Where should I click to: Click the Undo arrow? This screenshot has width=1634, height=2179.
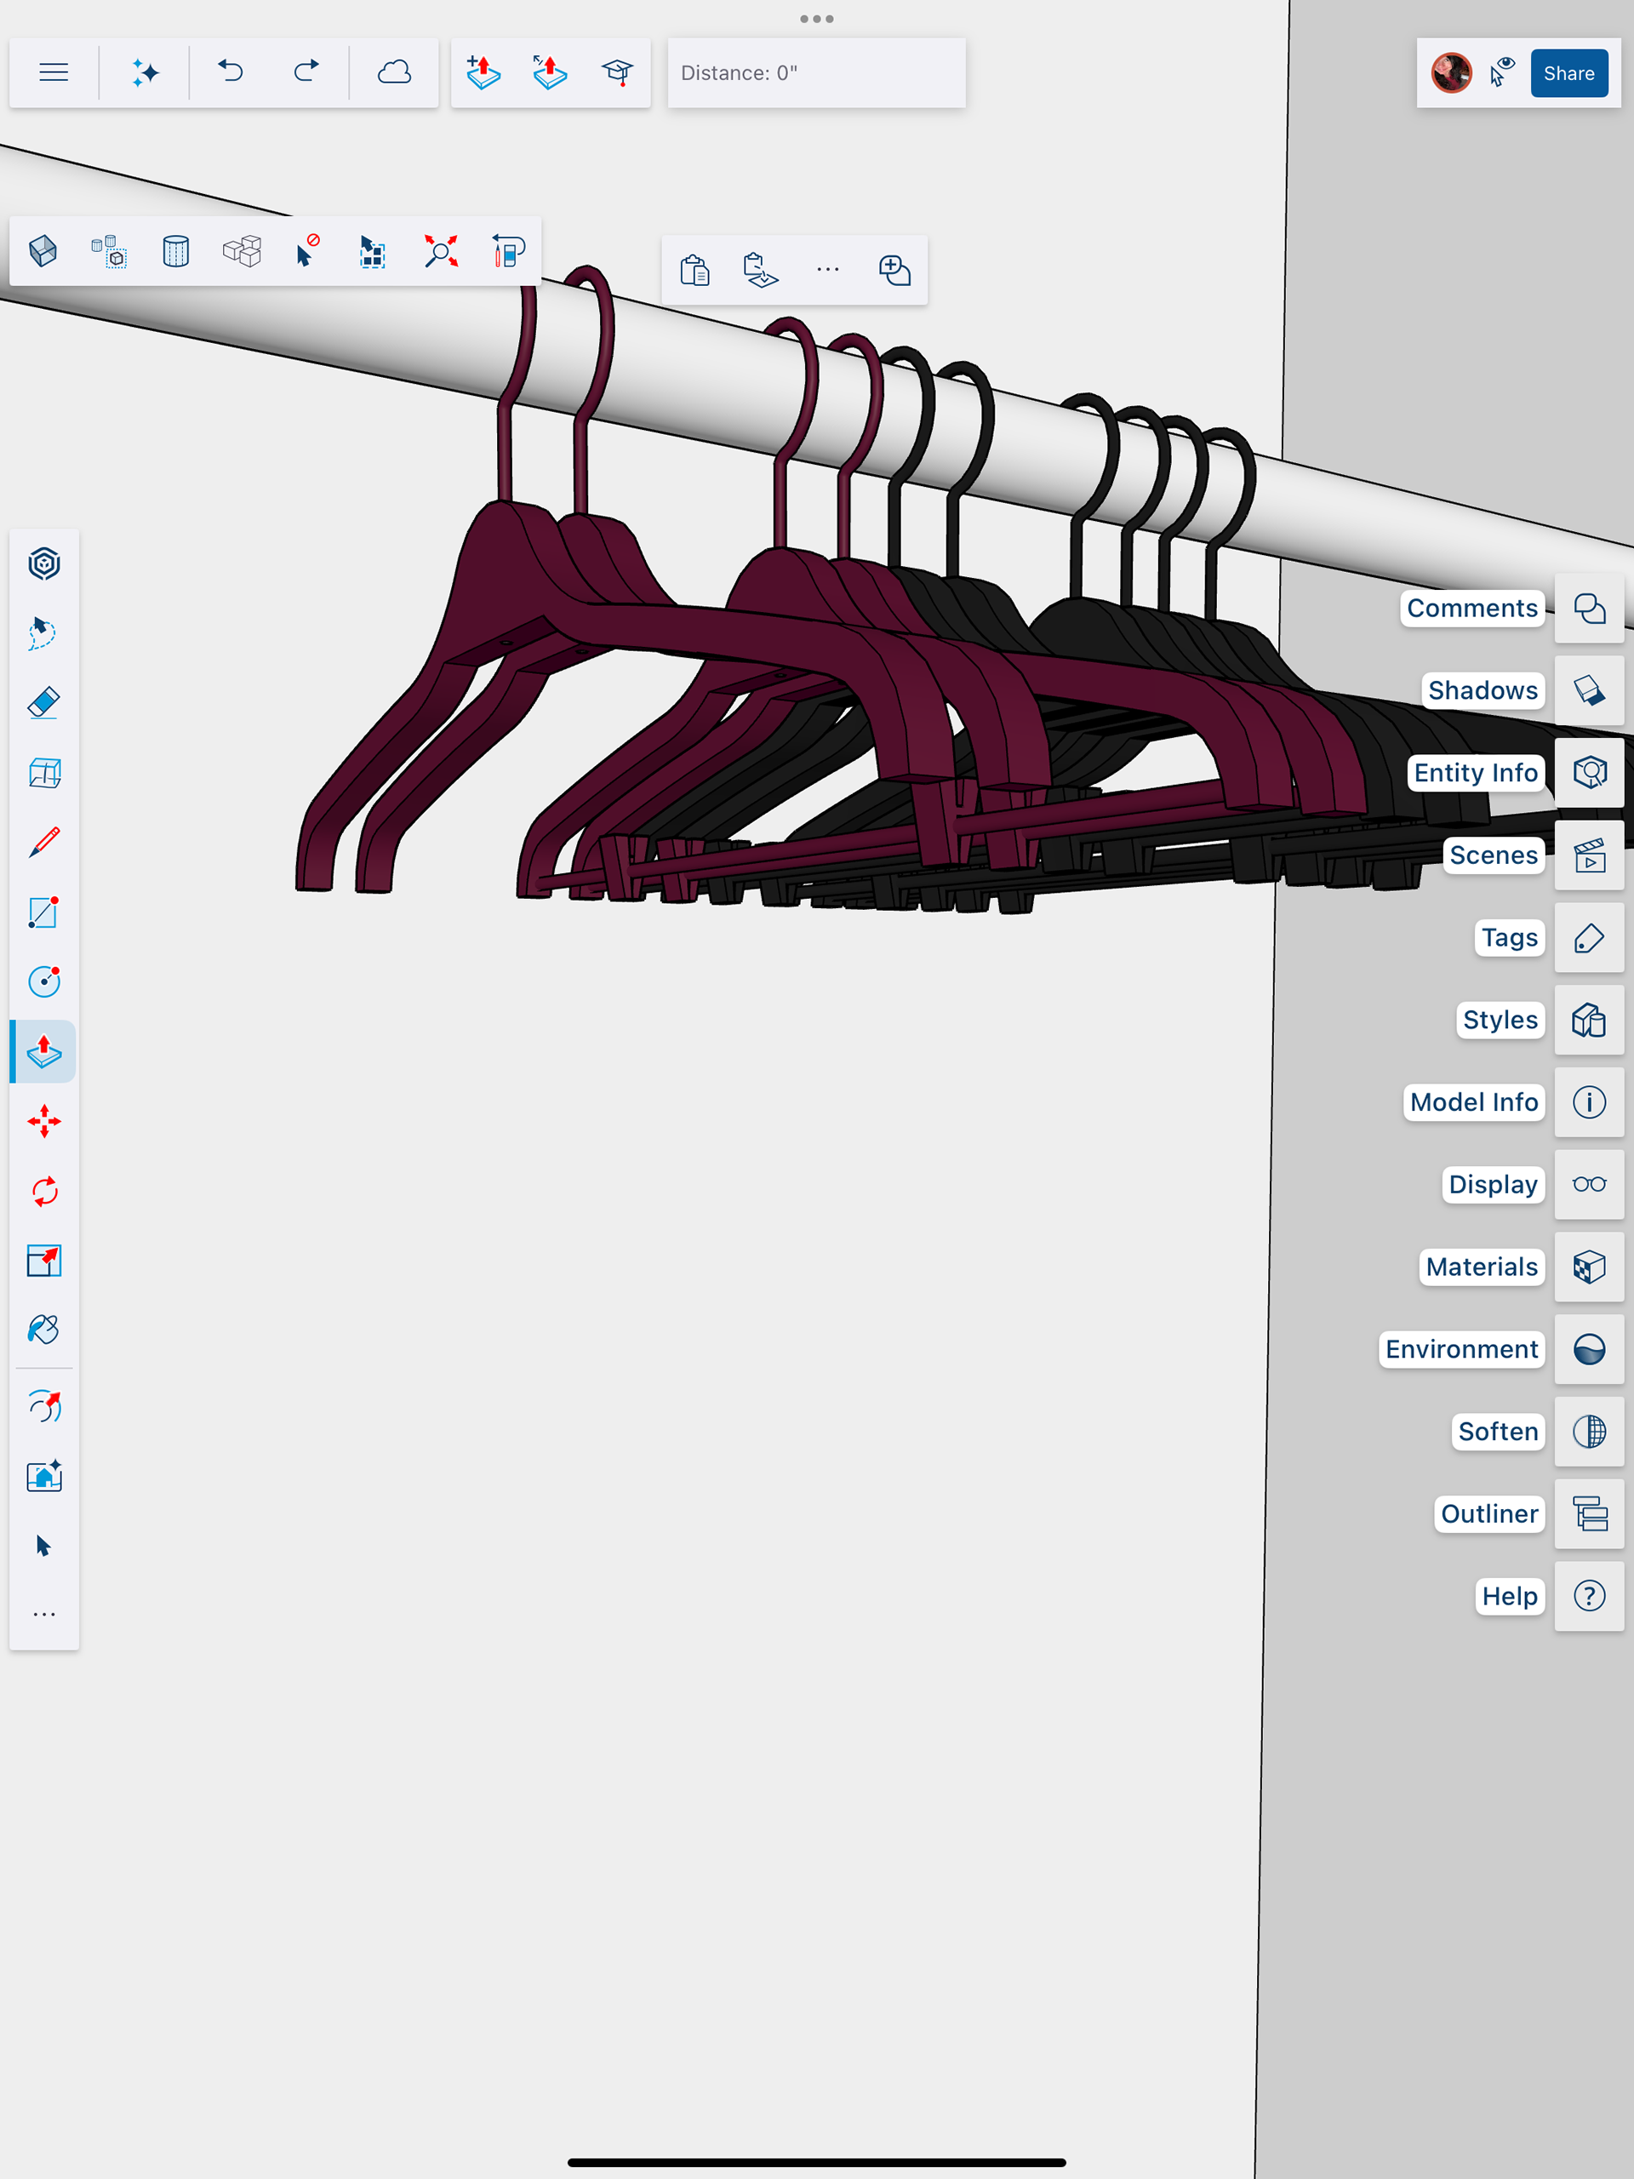(x=231, y=71)
